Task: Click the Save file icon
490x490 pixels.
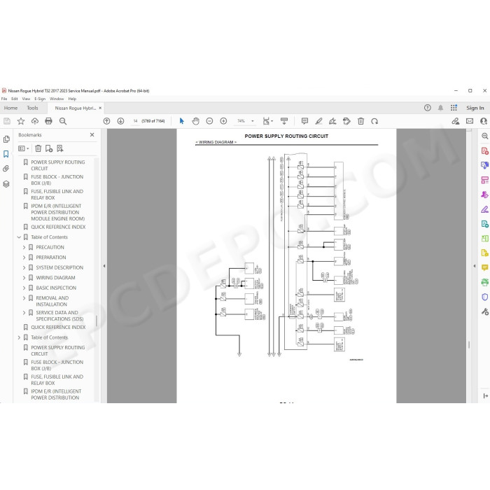Action: [x=7, y=121]
